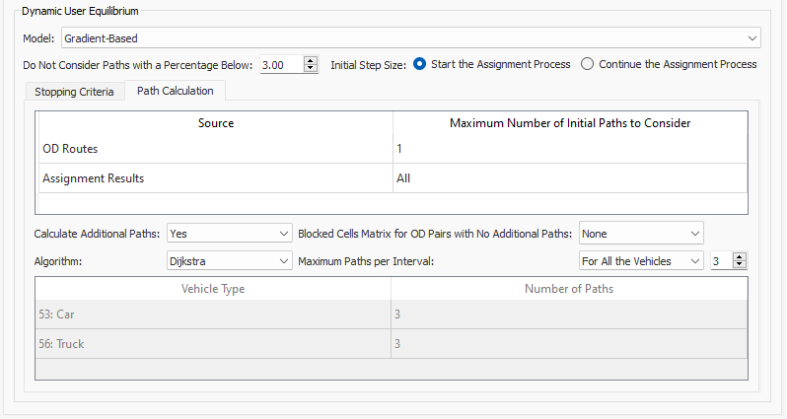
Task: Expand the For All the Vehicles dropdown
Action: click(x=640, y=261)
